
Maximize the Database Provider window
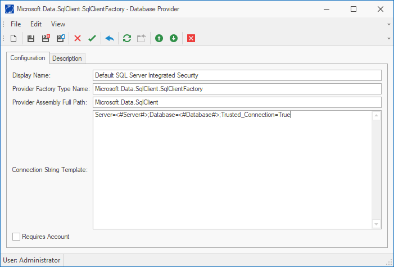pos(354,9)
